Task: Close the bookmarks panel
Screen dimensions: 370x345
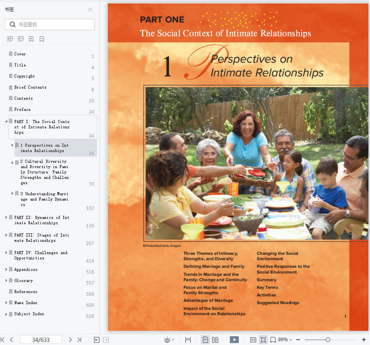Action: 90,10
